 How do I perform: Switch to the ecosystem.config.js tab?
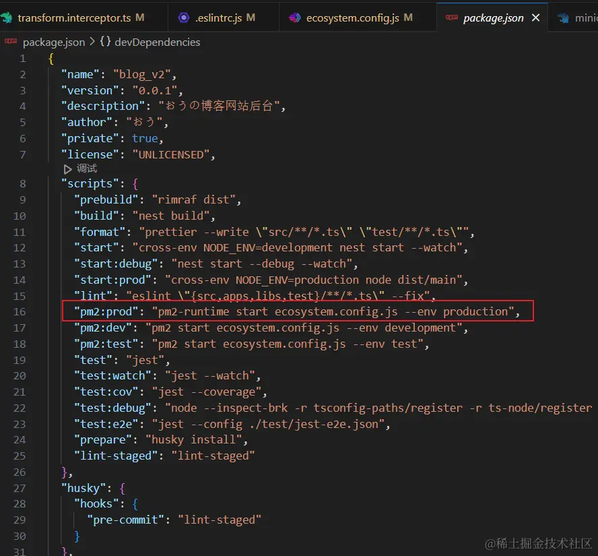[358, 18]
